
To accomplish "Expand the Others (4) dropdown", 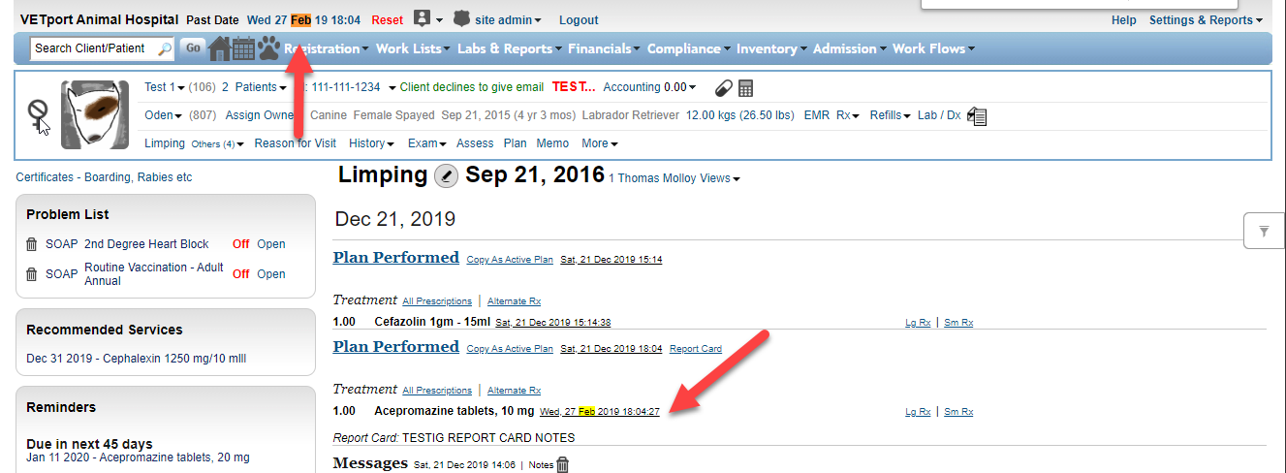I will (218, 143).
